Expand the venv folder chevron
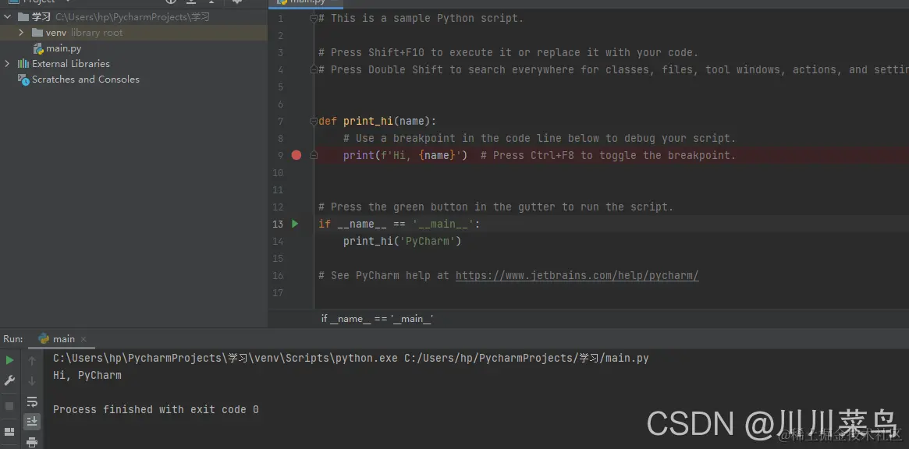The image size is (909, 449). point(21,33)
